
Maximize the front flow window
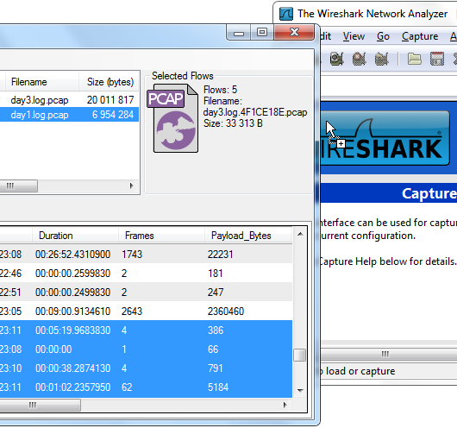click(262, 32)
